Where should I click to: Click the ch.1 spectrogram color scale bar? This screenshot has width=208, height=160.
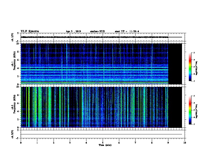pyautogui.click(x=190, y=67)
